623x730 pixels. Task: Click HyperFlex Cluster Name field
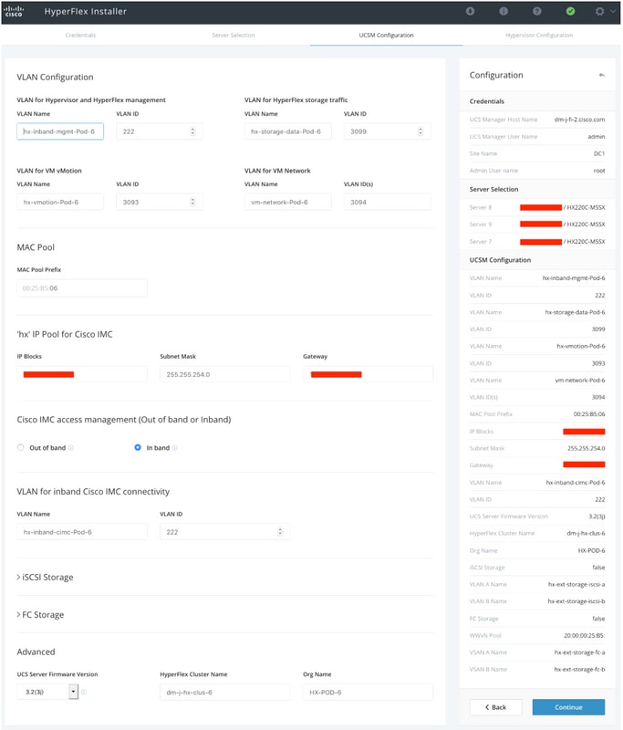point(224,693)
